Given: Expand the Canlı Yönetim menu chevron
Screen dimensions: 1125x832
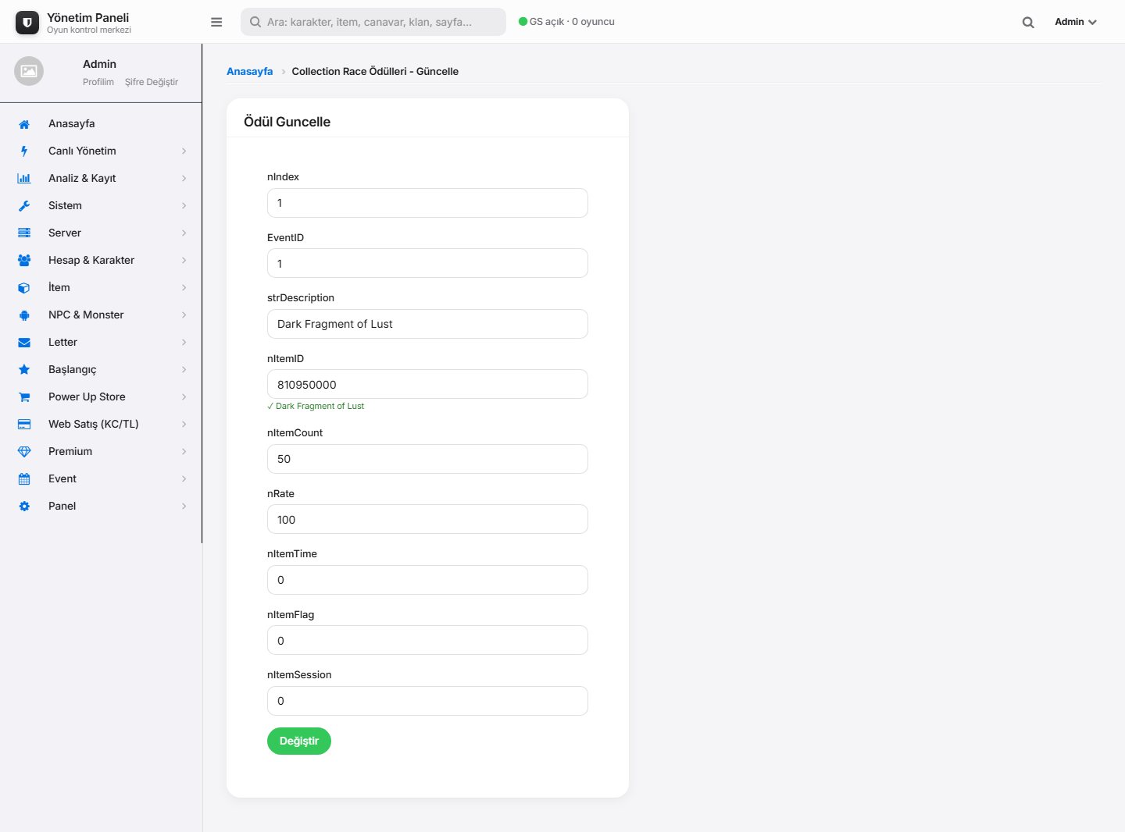Looking at the screenshot, I should tap(184, 151).
